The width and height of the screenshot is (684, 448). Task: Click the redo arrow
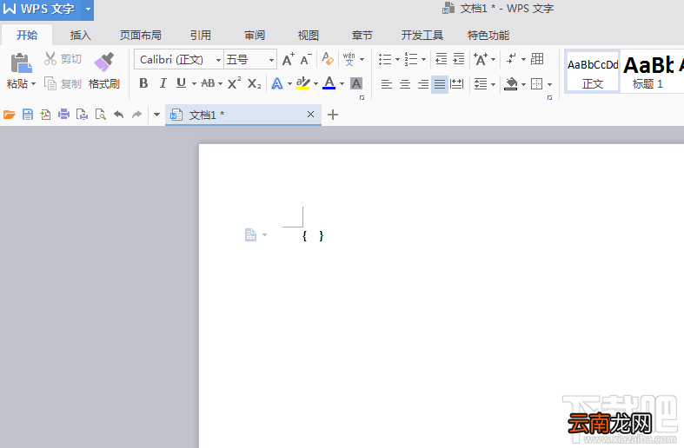pyautogui.click(x=137, y=115)
